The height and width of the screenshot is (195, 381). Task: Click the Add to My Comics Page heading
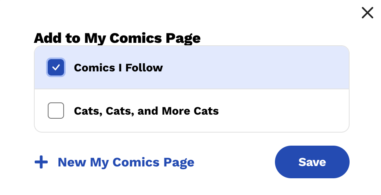pos(117,38)
